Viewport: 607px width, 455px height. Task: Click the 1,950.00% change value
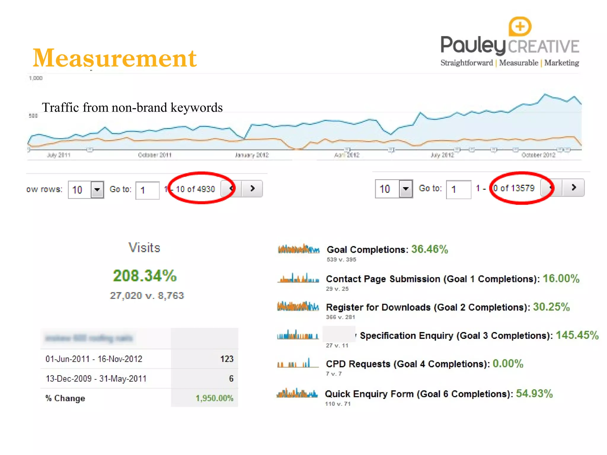point(214,398)
